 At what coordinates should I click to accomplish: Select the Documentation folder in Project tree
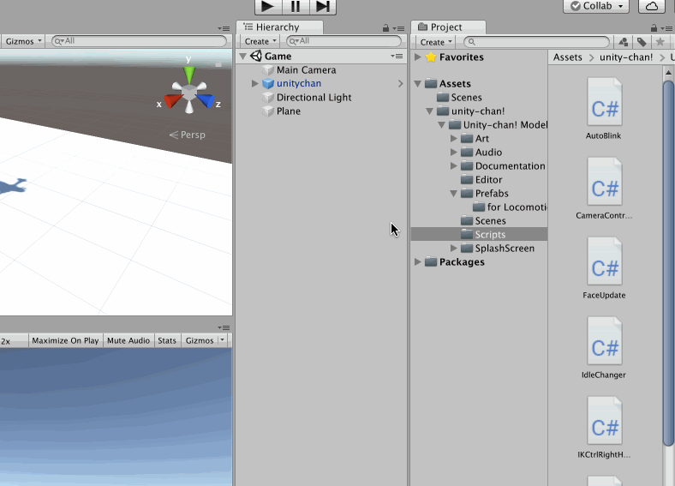point(510,166)
